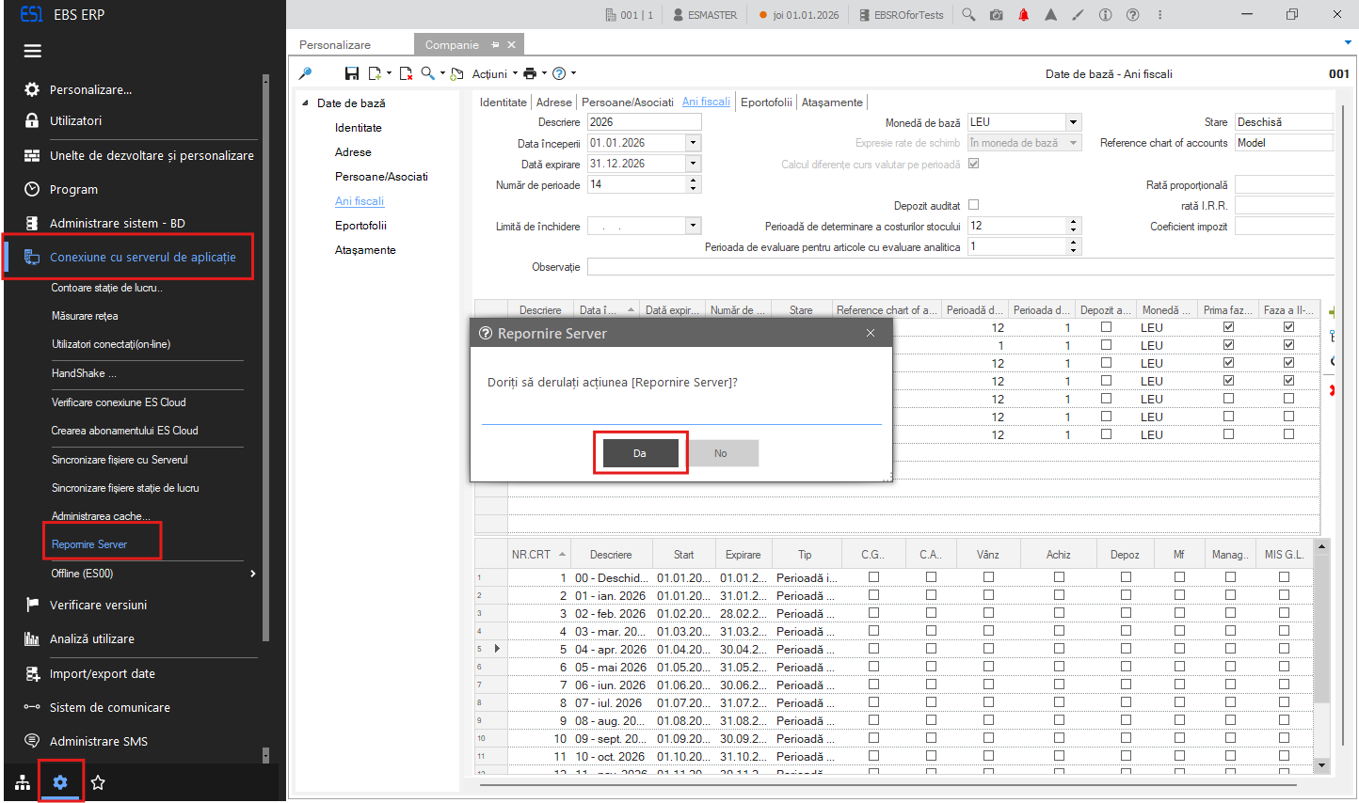Toggle C.G. checkbox for 01 - ian. 2026
The image size is (1359, 803).
tap(874, 595)
